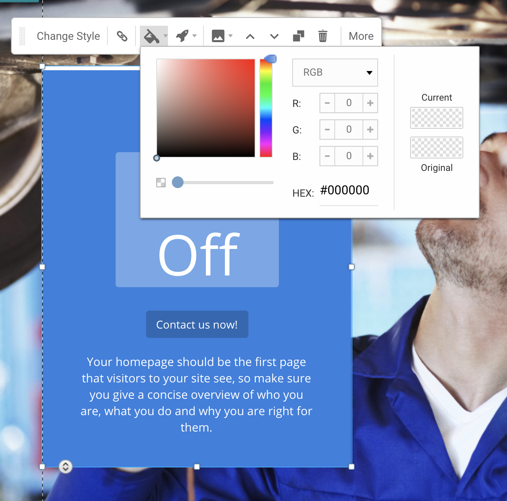This screenshot has width=507, height=501.
Task: Decrease the G value with minus button
Action: coord(327,130)
